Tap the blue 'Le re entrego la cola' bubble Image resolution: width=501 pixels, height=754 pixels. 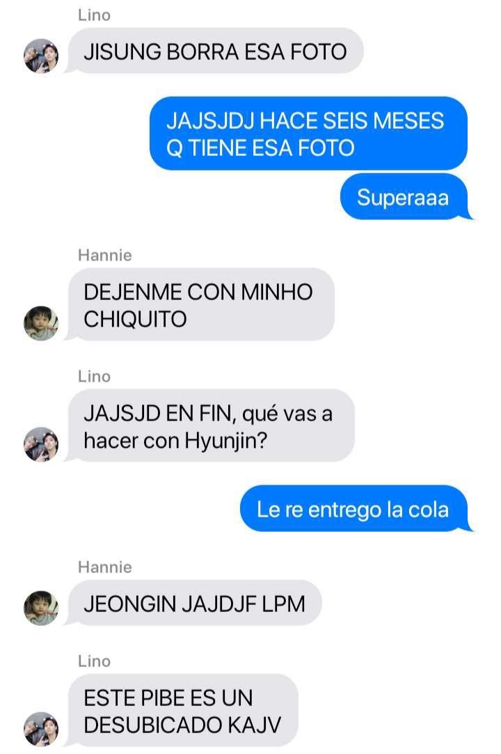[356, 509]
